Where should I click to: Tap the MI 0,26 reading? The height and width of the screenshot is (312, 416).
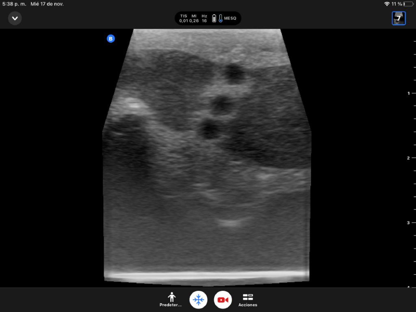[x=194, y=18]
